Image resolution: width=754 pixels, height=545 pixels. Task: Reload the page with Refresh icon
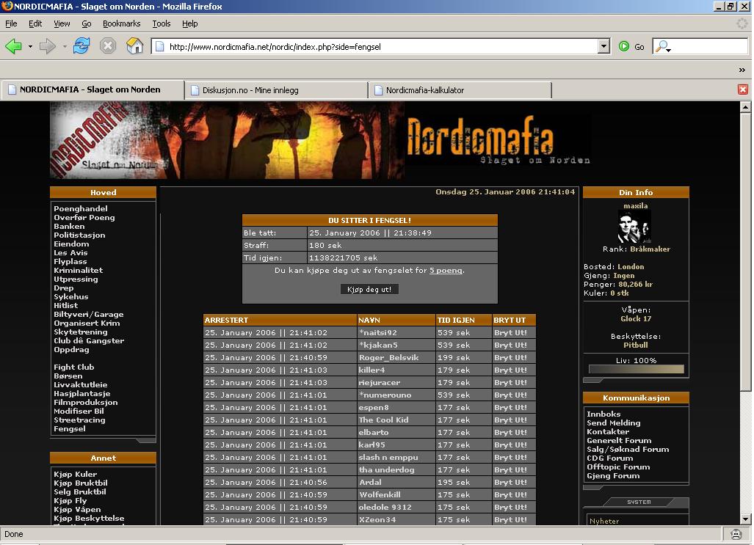[x=81, y=46]
